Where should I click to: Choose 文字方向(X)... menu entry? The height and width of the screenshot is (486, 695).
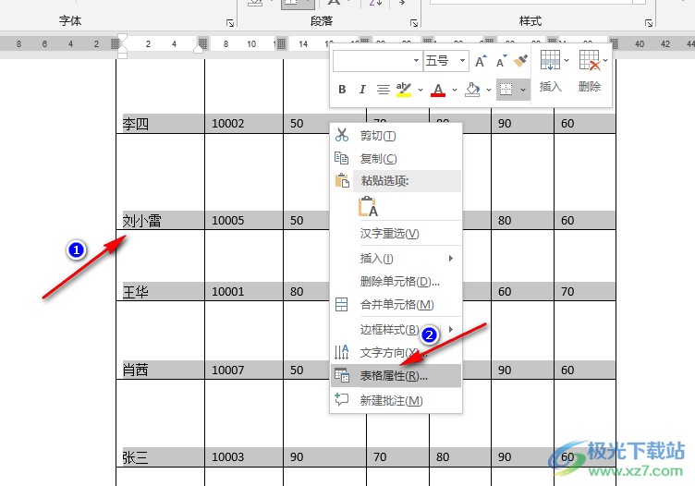(x=396, y=353)
